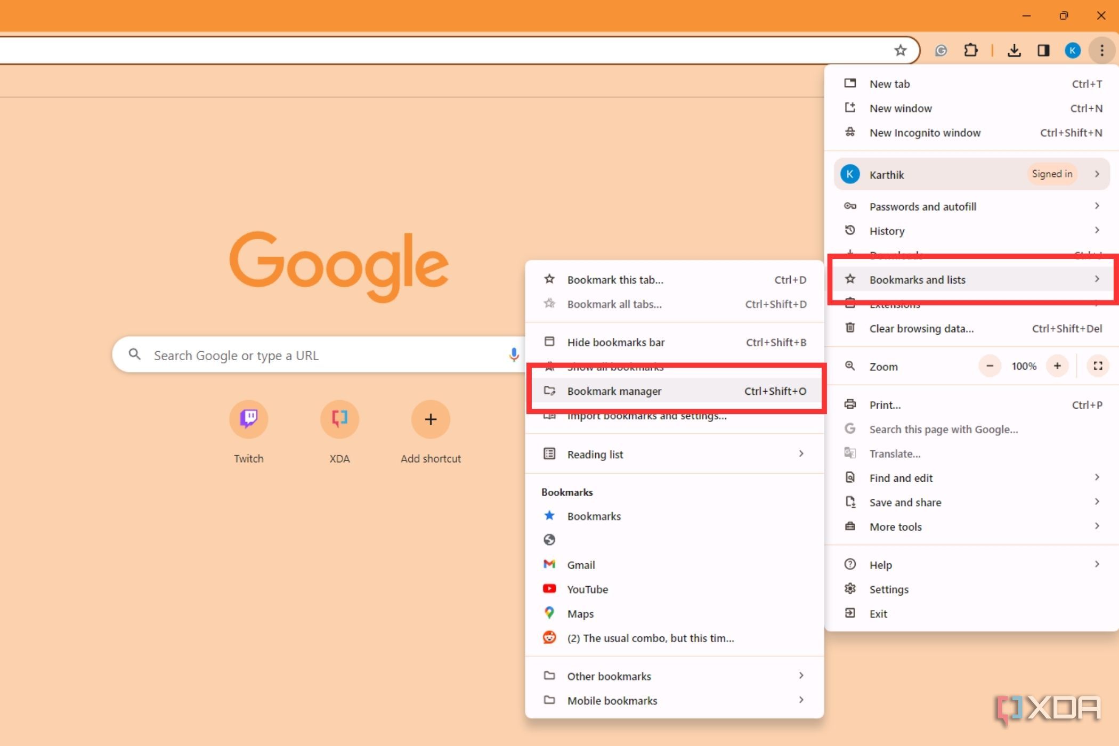Open the side panel icon

click(x=1043, y=50)
